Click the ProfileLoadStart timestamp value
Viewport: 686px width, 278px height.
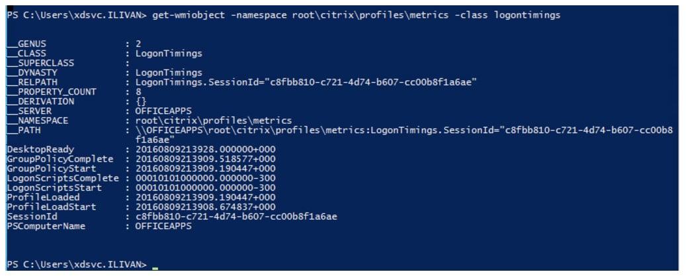[x=205, y=207]
